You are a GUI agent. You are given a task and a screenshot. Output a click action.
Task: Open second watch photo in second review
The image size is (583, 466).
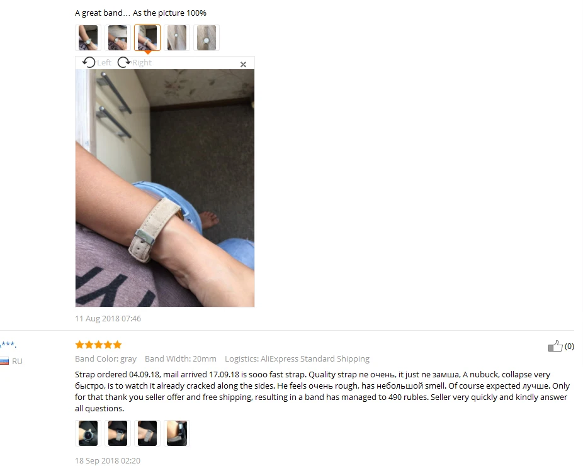click(x=118, y=433)
